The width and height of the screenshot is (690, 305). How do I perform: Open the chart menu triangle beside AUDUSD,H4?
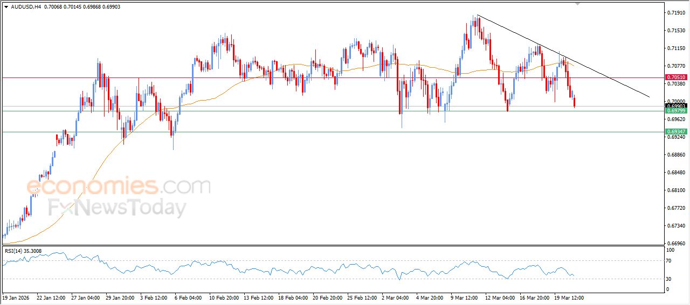[x=6, y=6]
